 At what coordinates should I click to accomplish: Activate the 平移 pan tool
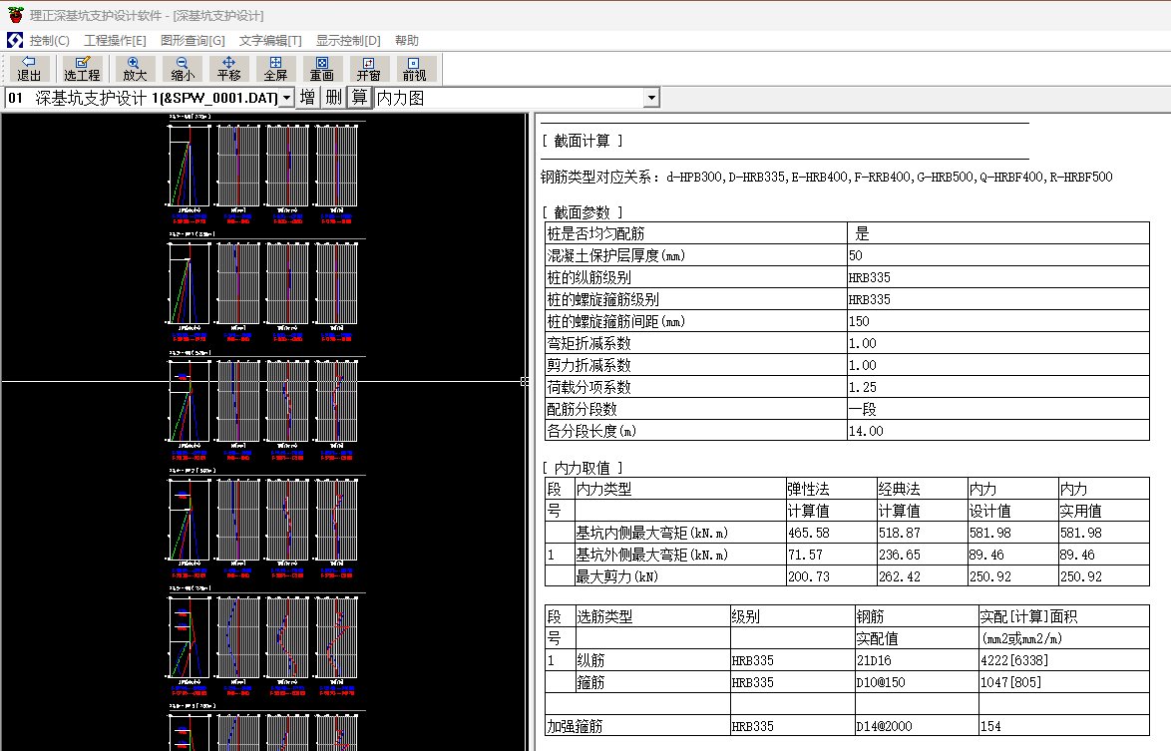click(228, 69)
